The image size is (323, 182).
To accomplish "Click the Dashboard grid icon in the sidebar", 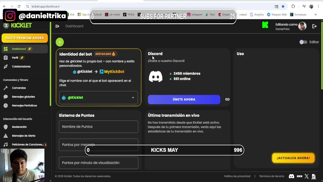I will pos(6,49).
